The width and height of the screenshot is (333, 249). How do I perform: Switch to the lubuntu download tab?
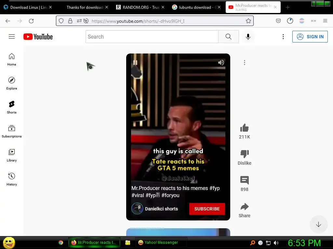(197, 7)
